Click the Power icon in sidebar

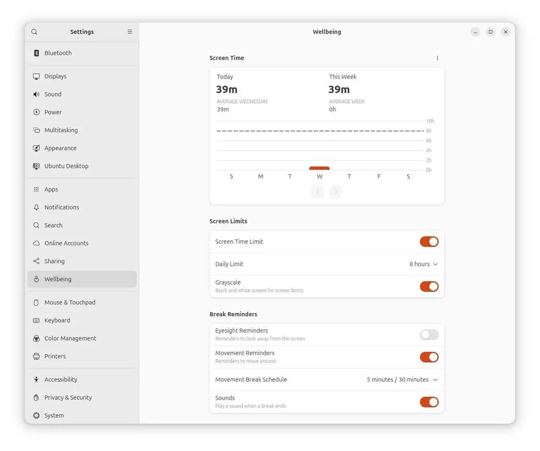(x=37, y=112)
